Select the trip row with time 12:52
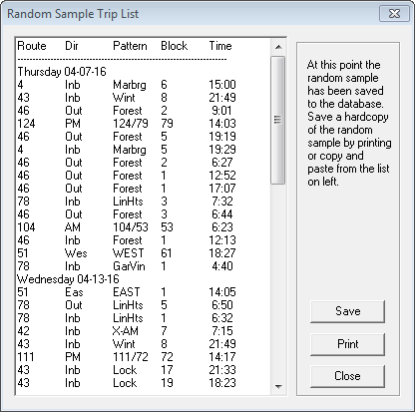Image resolution: width=415 pixels, height=412 pixels. click(127, 176)
